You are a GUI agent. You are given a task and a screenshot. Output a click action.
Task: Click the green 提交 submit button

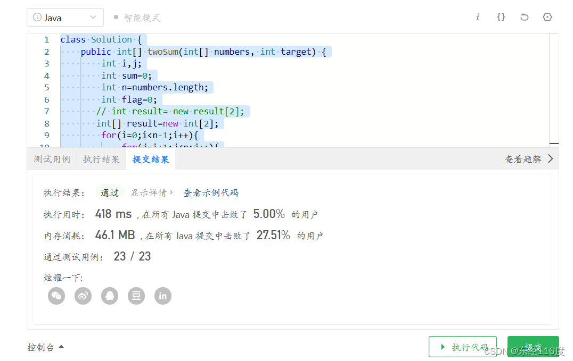533,346
